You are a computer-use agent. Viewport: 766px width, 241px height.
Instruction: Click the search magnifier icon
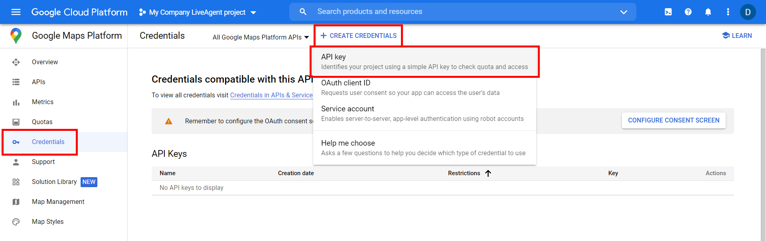click(303, 12)
